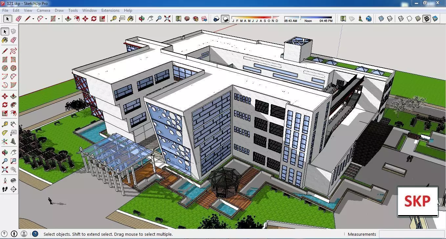Open the Shadow Settings dialog icon
The height and width of the screenshot is (239, 446).
coord(216,19)
